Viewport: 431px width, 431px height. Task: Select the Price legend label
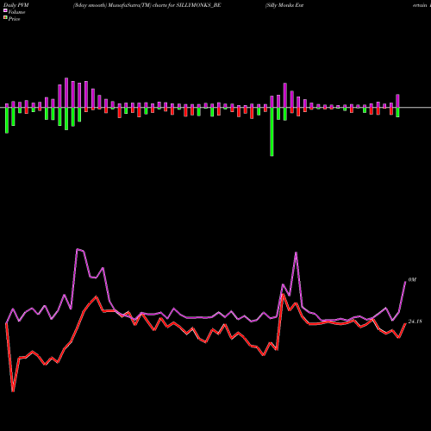point(14,19)
